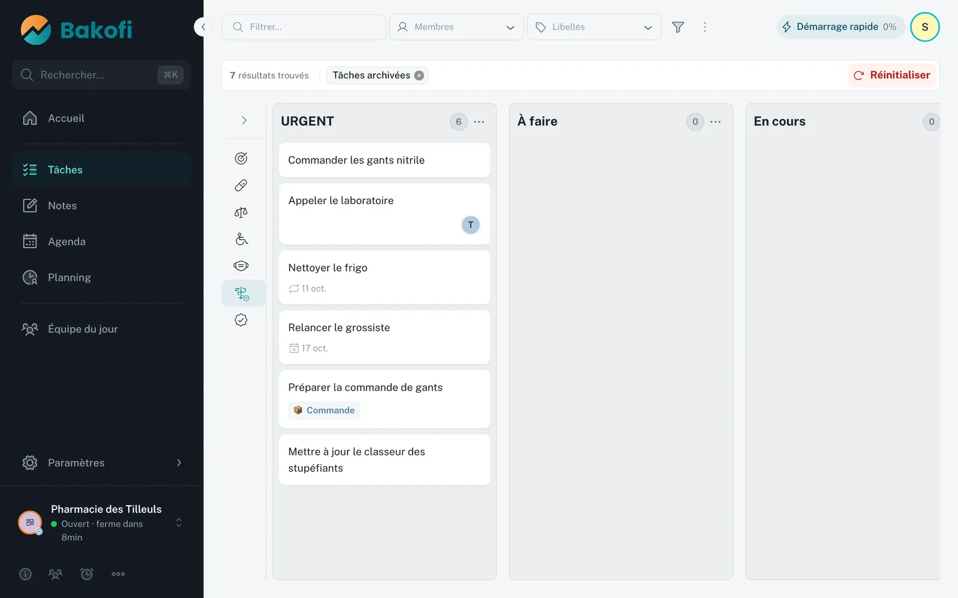Collapse the sidebar with the chevron button
958x598 pixels.
point(204,27)
